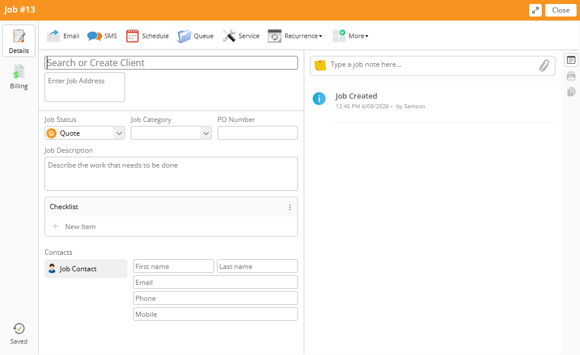Click the Last name field
Viewport: 580px width, 355px height.
257,266
